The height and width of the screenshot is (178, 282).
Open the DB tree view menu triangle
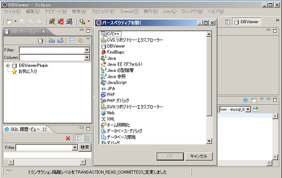point(88,39)
